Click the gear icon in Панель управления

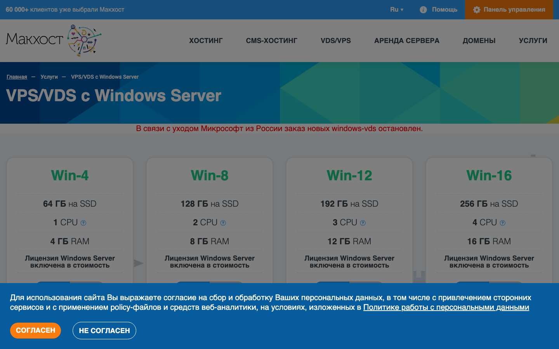click(477, 10)
